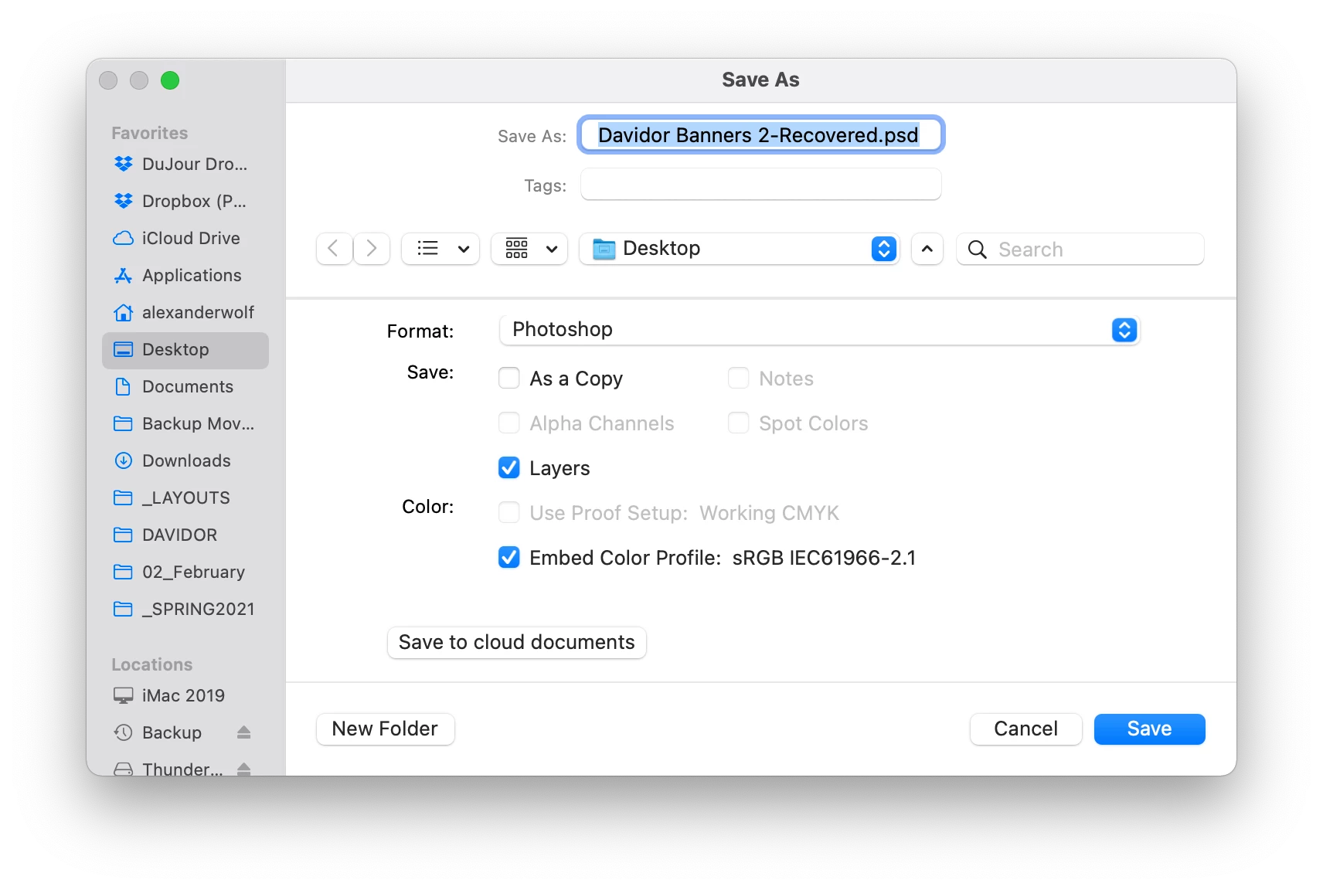Viewport: 1323px width, 890px height.
Task: Open the view mode dropdown chevron
Action: (464, 249)
